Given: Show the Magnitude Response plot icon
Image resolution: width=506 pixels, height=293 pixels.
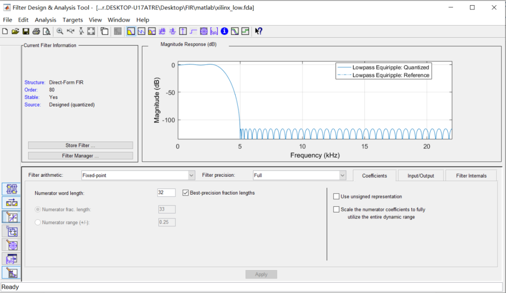Looking at the screenshot, I should [131, 31].
